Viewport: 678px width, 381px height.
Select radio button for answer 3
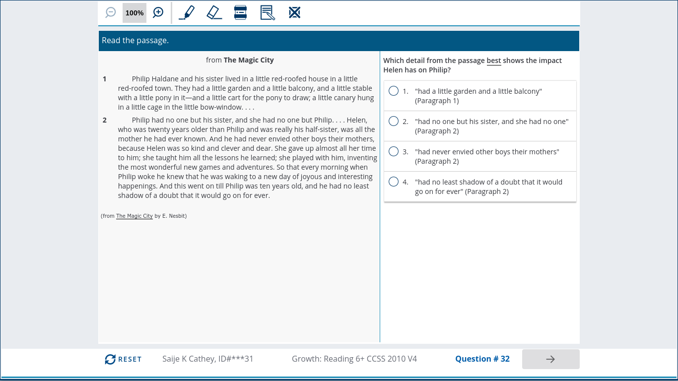click(x=394, y=151)
